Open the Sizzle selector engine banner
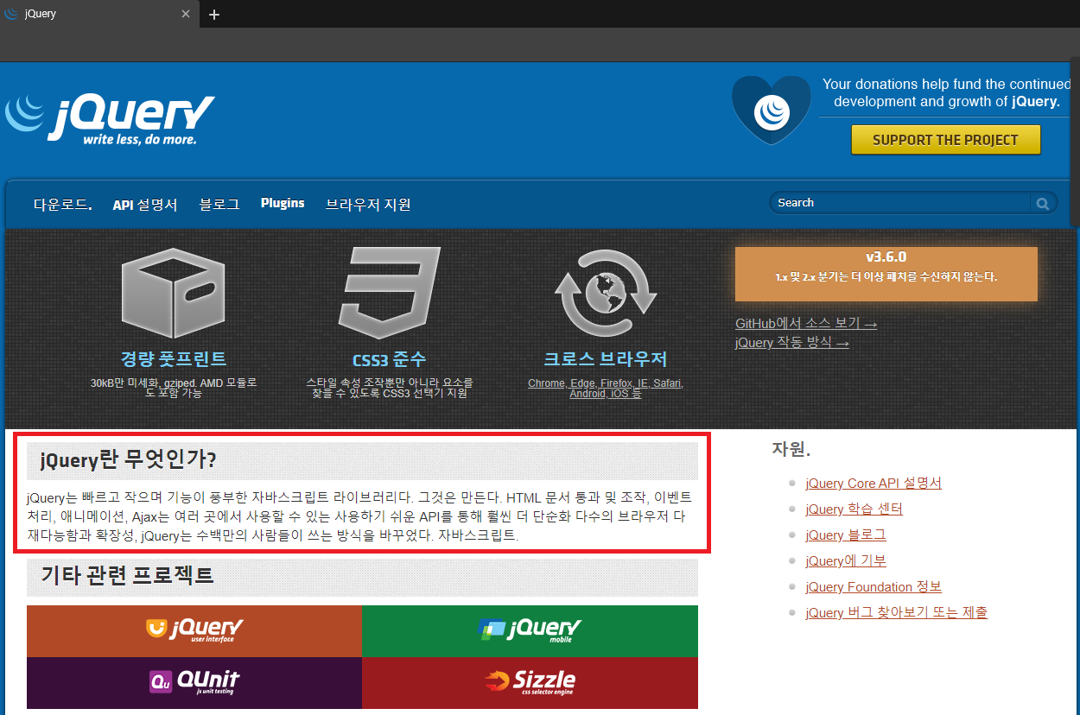This screenshot has width=1080, height=715. point(529,683)
